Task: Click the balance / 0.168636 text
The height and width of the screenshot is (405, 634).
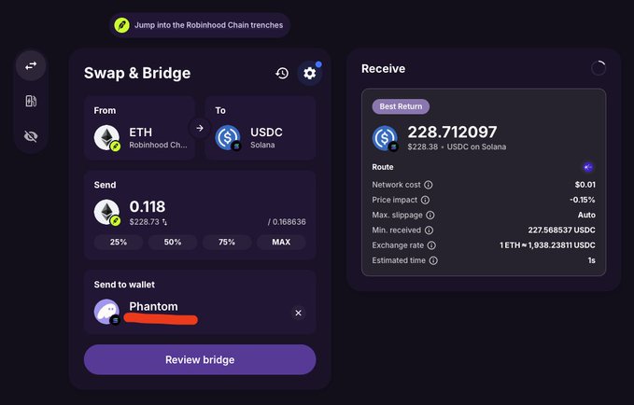Action: (x=287, y=222)
